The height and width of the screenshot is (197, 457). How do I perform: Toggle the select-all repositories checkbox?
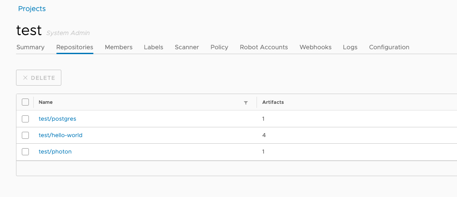click(25, 102)
